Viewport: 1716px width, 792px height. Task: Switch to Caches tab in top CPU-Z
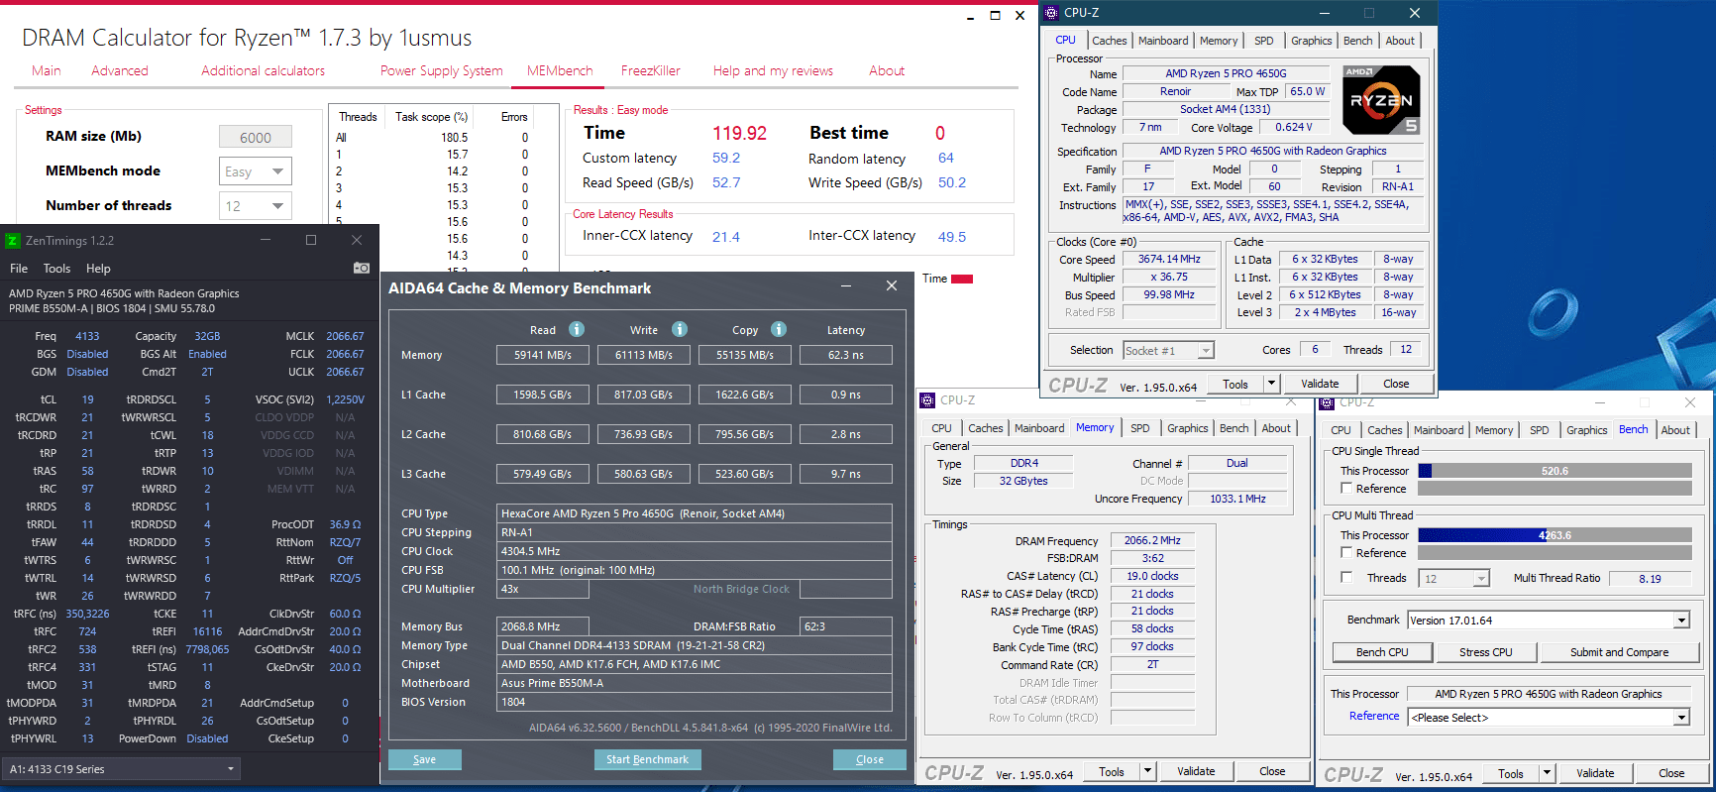pyautogui.click(x=1109, y=41)
